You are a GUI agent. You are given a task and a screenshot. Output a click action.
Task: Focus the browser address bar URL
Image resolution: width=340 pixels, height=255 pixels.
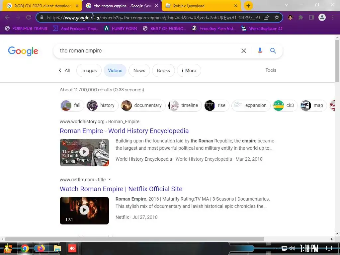click(153, 18)
